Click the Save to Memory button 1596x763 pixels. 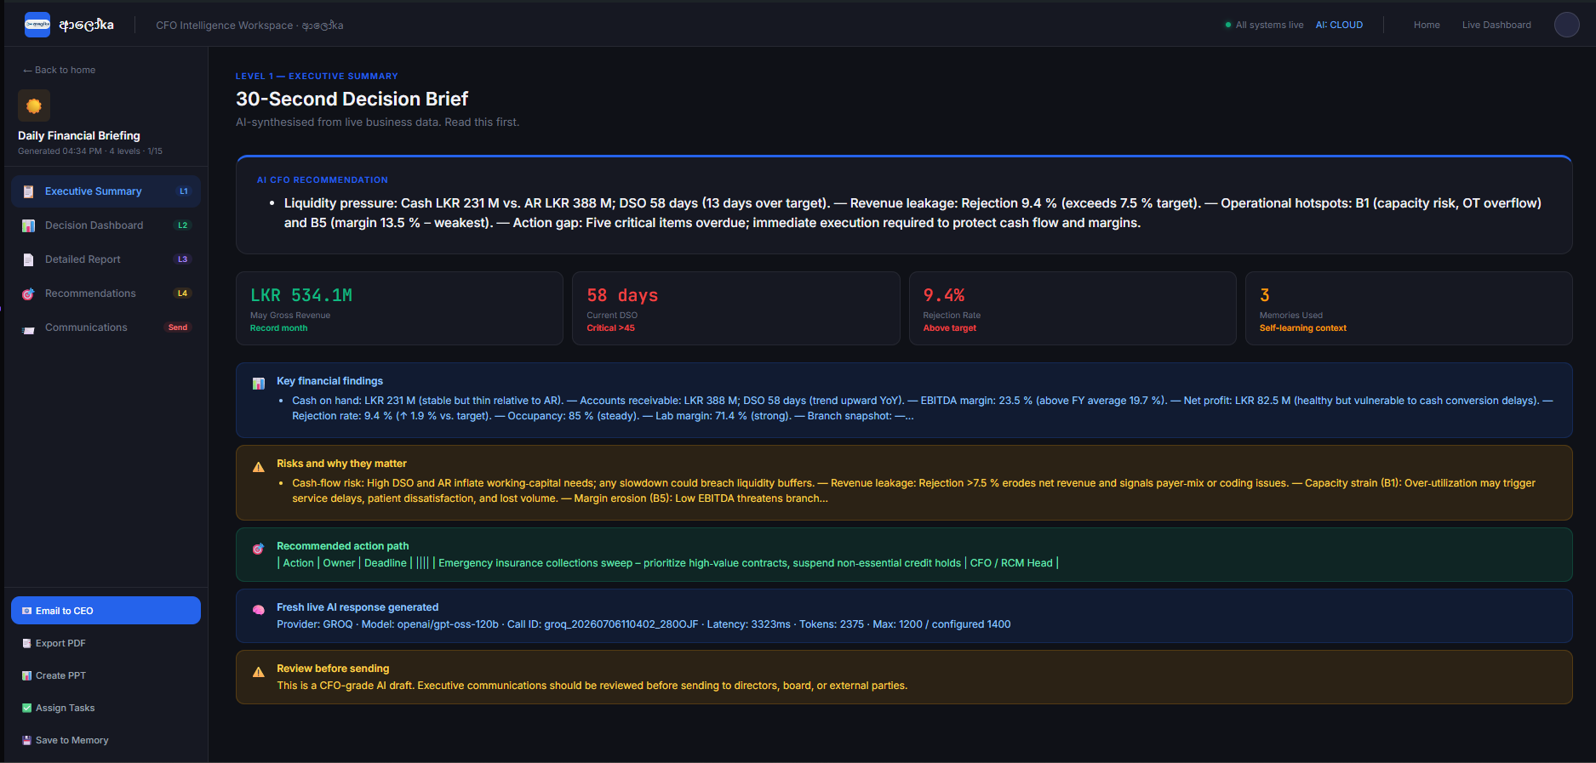(106, 740)
